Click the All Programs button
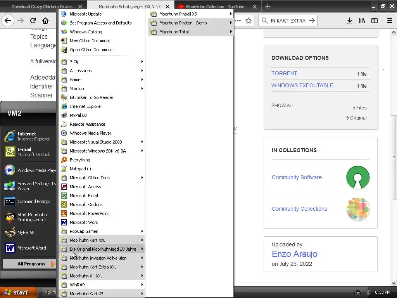Viewport: 397px width, 298px height. pyautogui.click(x=29, y=264)
